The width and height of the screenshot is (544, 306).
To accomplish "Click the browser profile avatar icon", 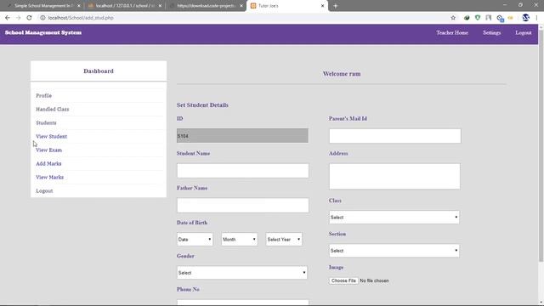I will 525,17.
